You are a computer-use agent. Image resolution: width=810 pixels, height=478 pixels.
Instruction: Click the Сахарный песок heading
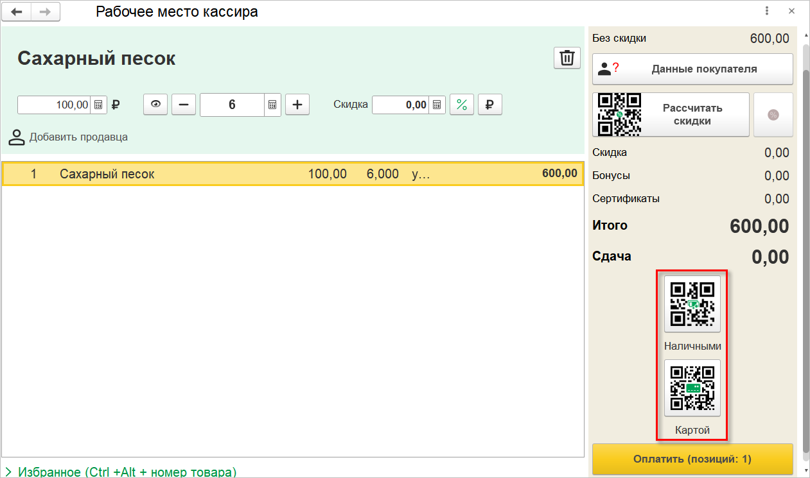(96, 58)
